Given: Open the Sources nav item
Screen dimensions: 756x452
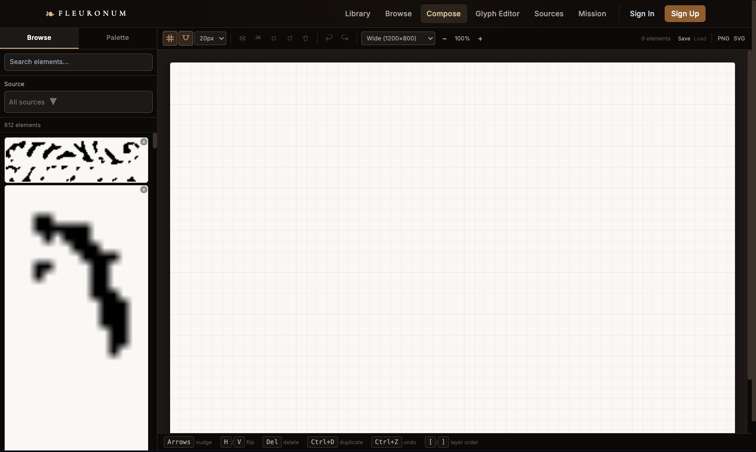Looking at the screenshot, I should [x=549, y=14].
